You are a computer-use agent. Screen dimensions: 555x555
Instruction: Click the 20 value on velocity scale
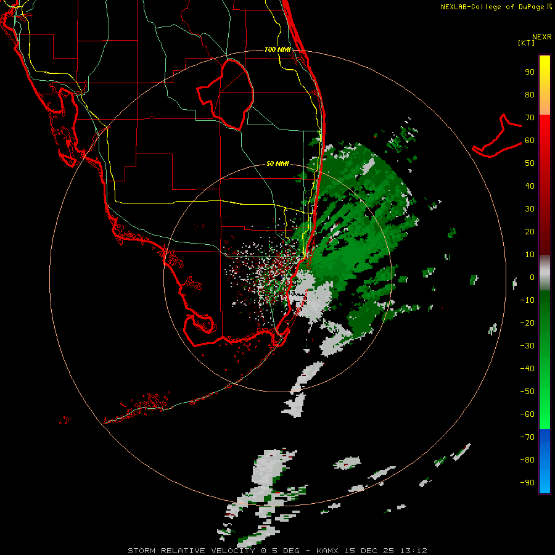pos(530,231)
